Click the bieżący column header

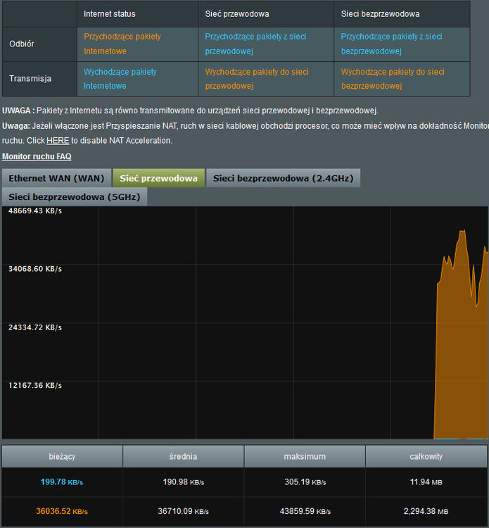click(62, 457)
